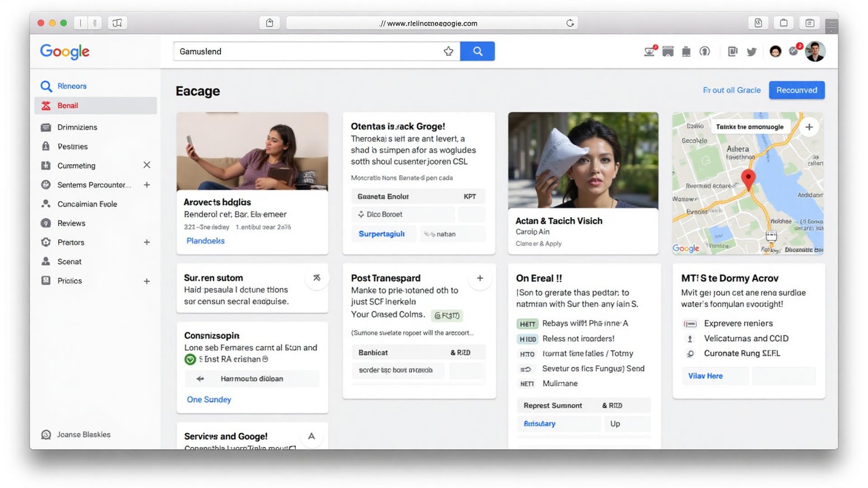The width and height of the screenshot is (868, 488).
Task: Click the Google logo in the header
Action: (x=65, y=52)
